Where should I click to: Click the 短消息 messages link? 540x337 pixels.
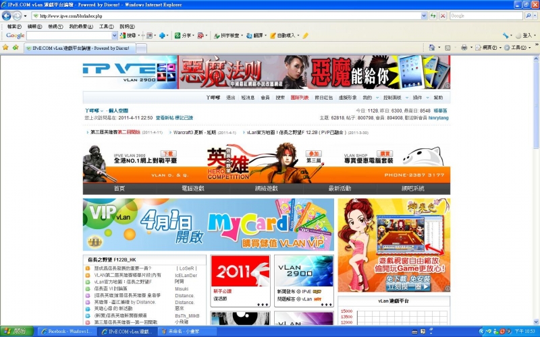pos(248,98)
